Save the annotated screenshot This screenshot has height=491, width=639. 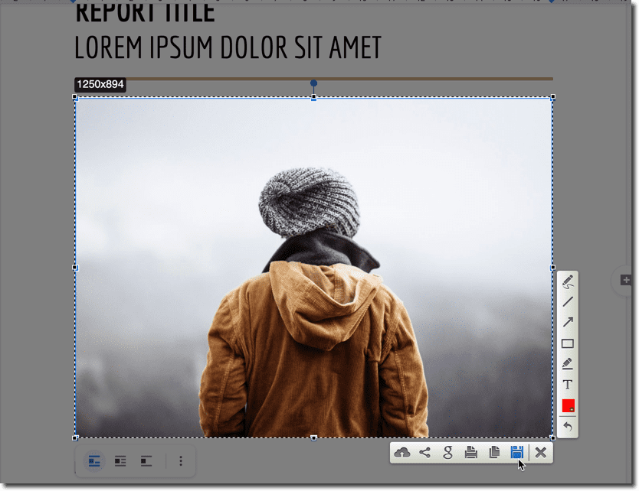[x=517, y=452]
